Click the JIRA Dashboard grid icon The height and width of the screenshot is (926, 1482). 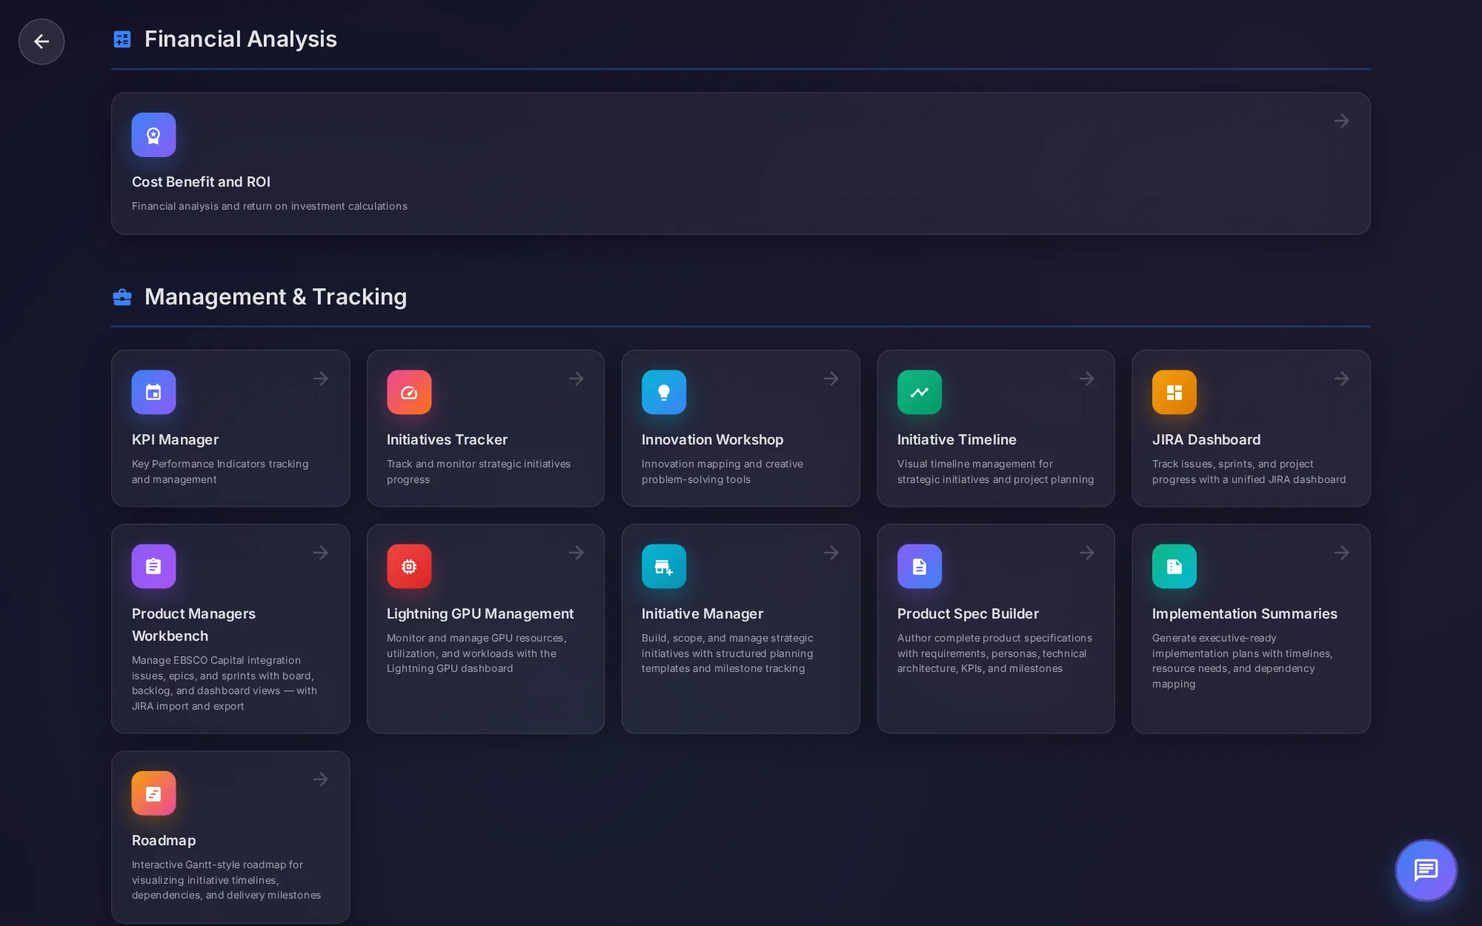(1174, 392)
